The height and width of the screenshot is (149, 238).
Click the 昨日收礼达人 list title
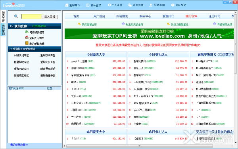pos(158,132)
